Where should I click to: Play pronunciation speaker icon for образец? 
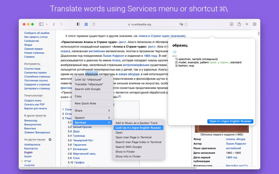coord(174,52)
